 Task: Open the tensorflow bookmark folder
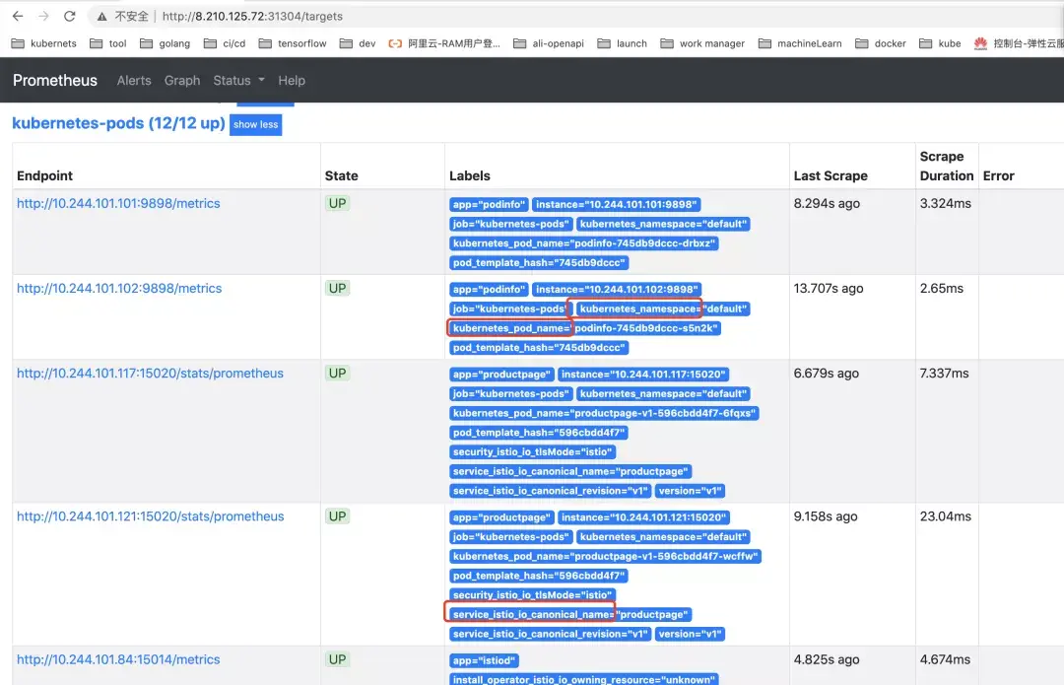tap(293, 43)
